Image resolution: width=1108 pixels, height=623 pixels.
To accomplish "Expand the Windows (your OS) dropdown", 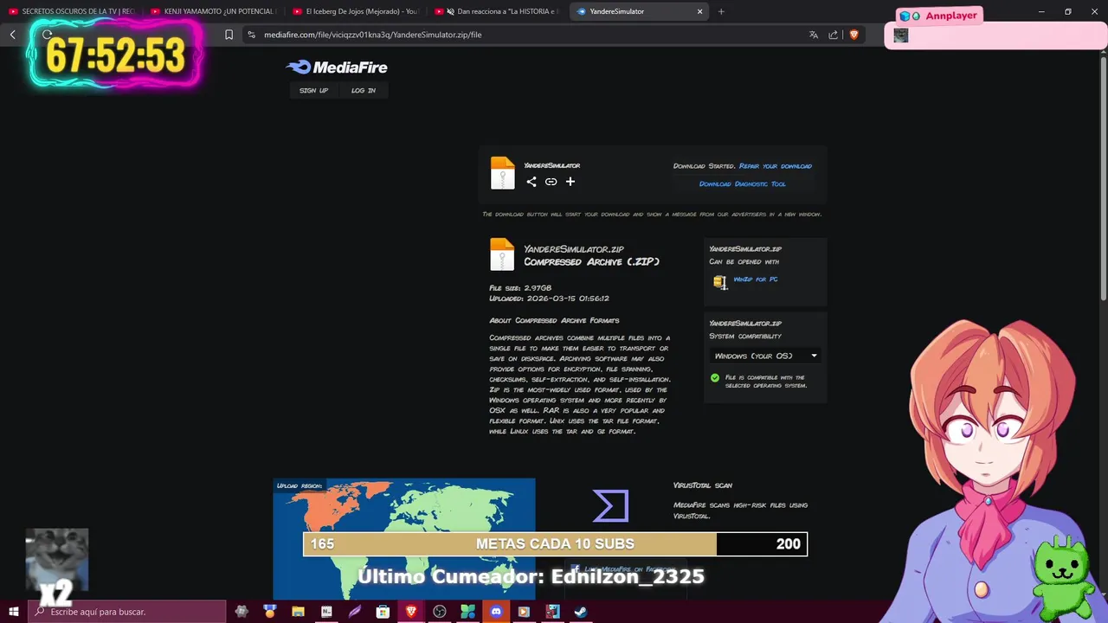I will [764, 356].
